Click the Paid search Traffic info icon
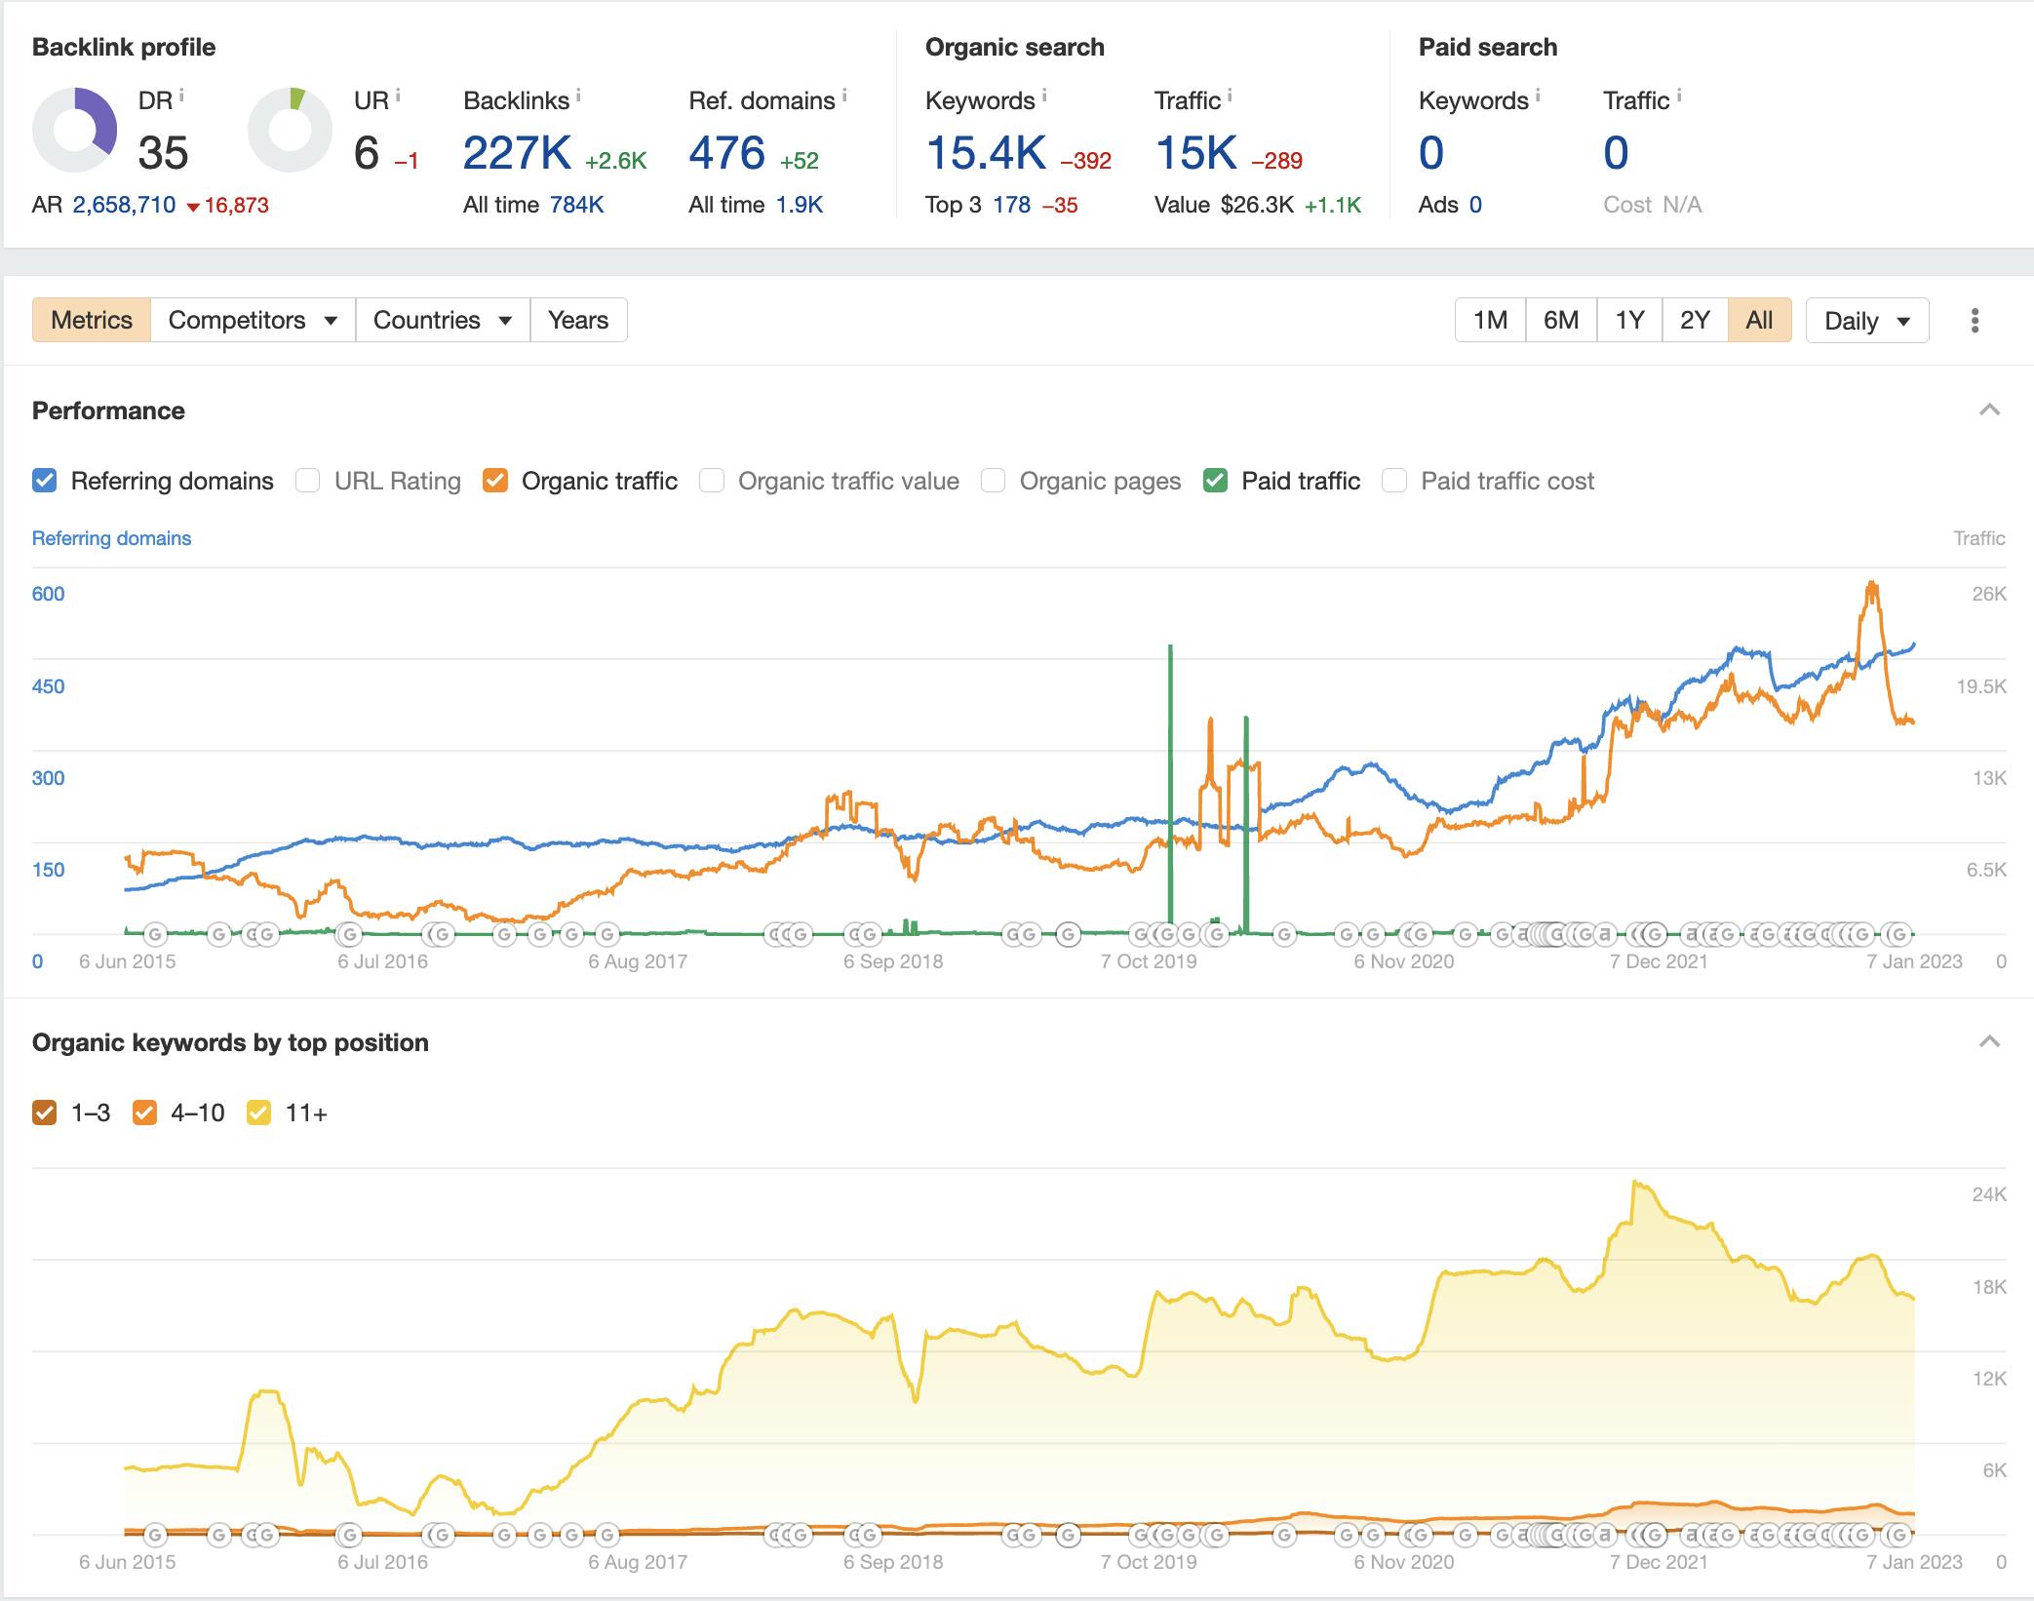This screenshot has width=2034, height=1601. click(x=1679, y=95)
